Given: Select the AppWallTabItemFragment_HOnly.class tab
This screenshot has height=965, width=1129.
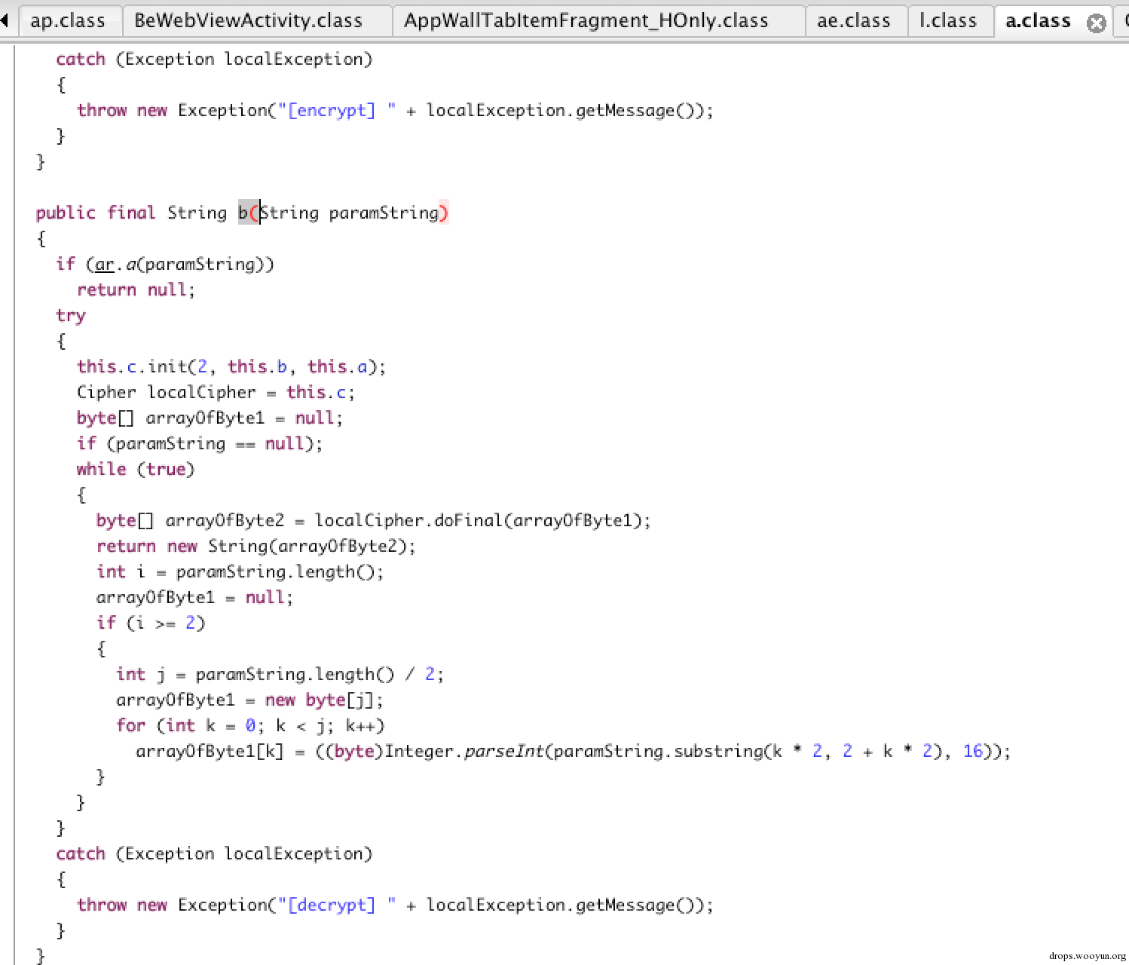Looking at the screenshot, I should [x=586, y=20].
